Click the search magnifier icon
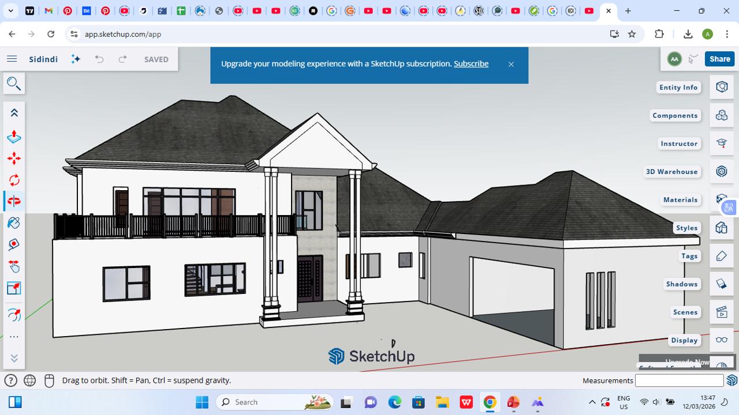 (x=14, y=84)
